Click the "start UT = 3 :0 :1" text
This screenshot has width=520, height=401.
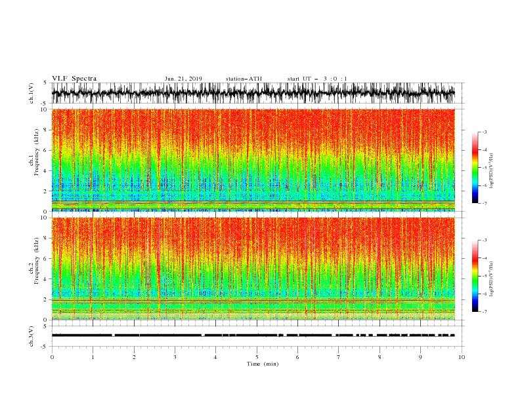tap(317, 79)
